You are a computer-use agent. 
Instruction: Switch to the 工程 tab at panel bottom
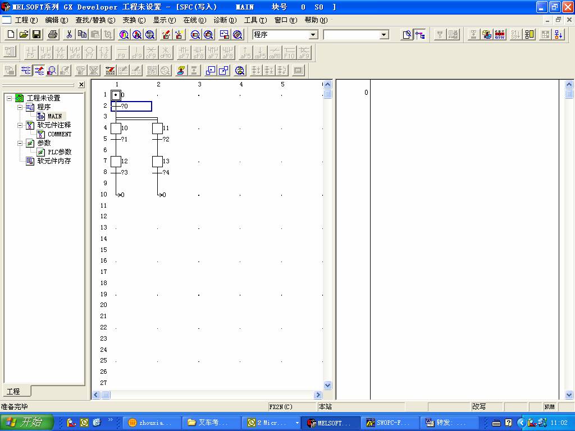pos(16,391)
